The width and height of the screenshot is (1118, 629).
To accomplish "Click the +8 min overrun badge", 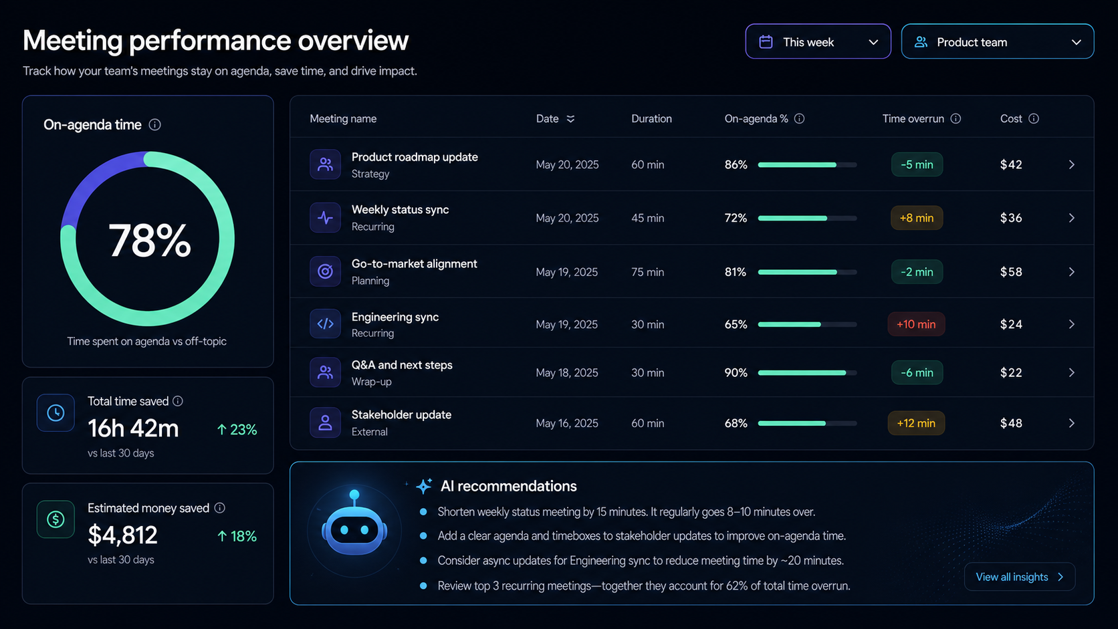I will [917, 218].
